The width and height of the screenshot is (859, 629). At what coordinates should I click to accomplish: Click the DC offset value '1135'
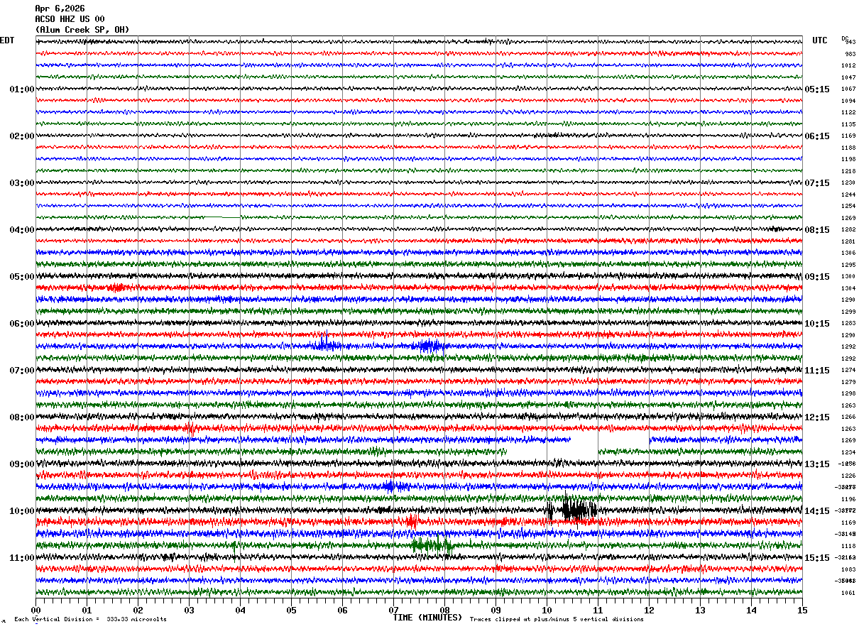click(849, 124)
